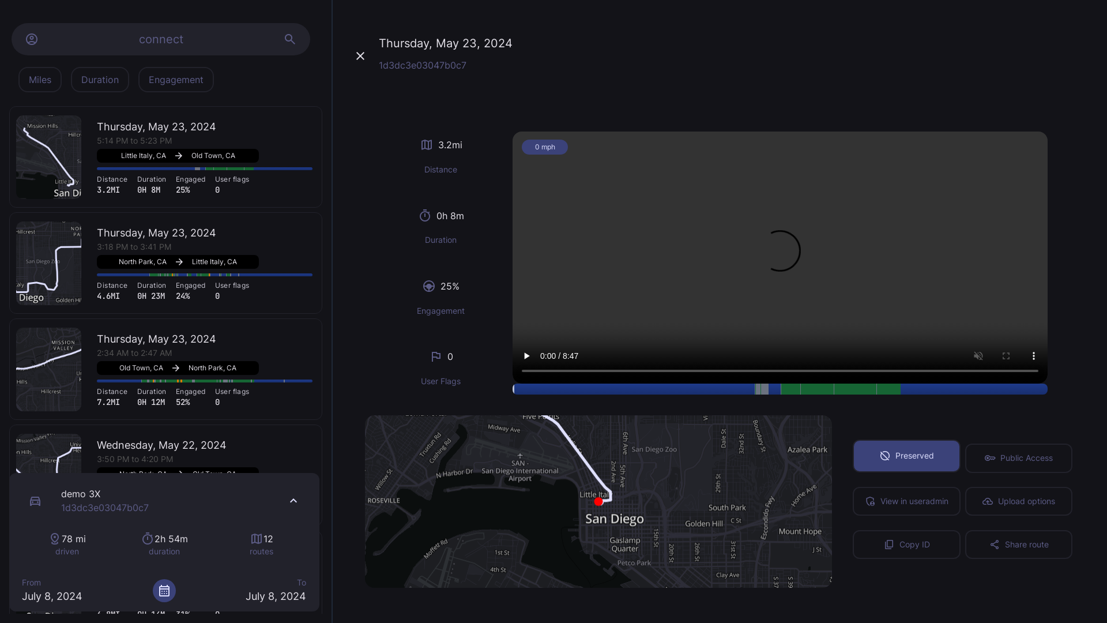1107x623 pixels.
Task: Seek on the video progress bar
Action: click(780, 371)
